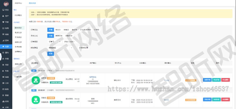Open the 智库 lock icon in sidebar
Image resolution: width=236 pixels, height=109 pixels.
tap(3, 71)
